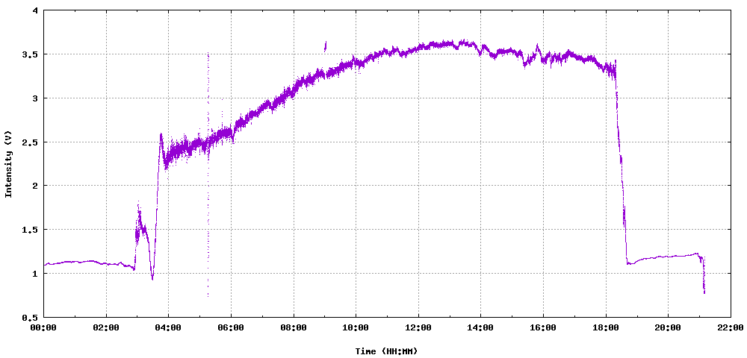747x358 pixels.
Task: Click the '02:00' x-axis time label
Action: pos(106,328)
